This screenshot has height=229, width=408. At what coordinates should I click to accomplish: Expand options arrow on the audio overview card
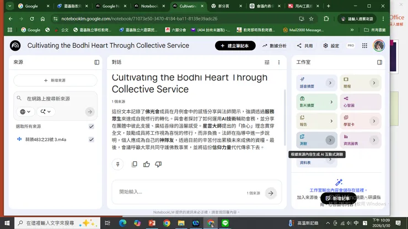[x=330, y=83]
